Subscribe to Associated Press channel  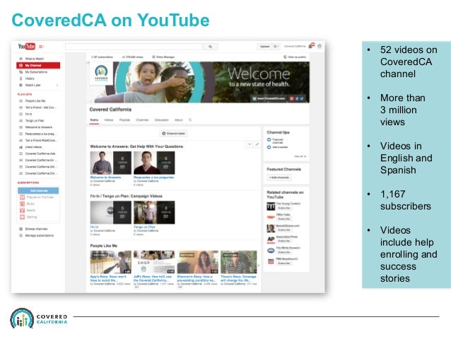tap(284, 241)
